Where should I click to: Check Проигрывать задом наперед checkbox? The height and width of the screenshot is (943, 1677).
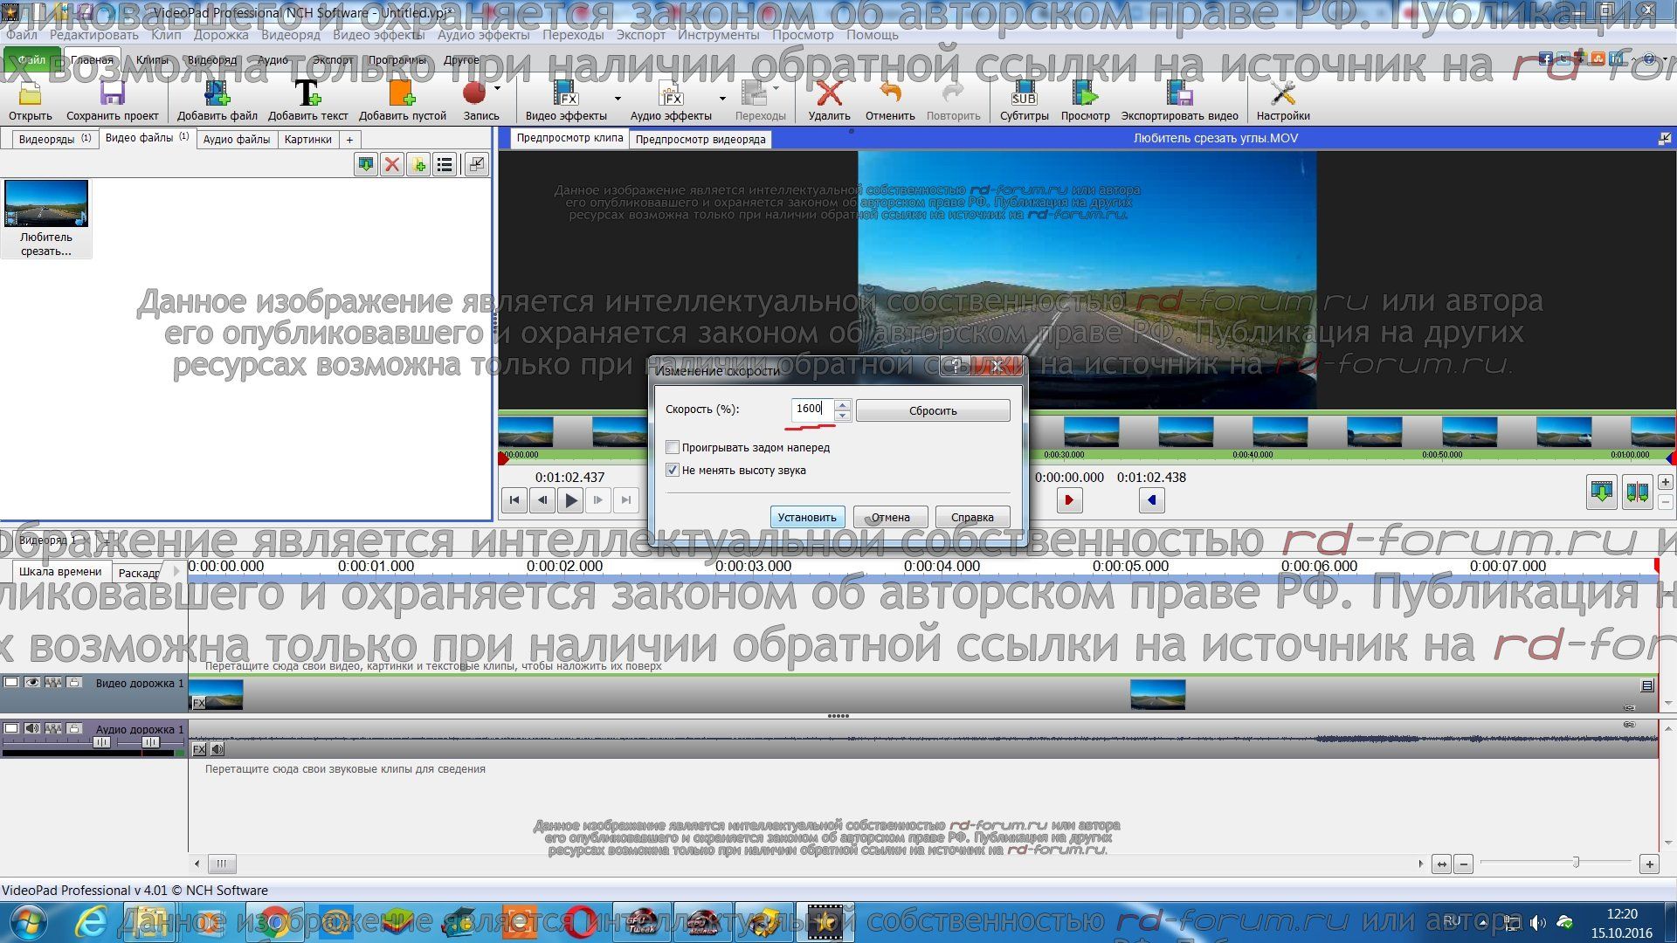coord(673,447)
